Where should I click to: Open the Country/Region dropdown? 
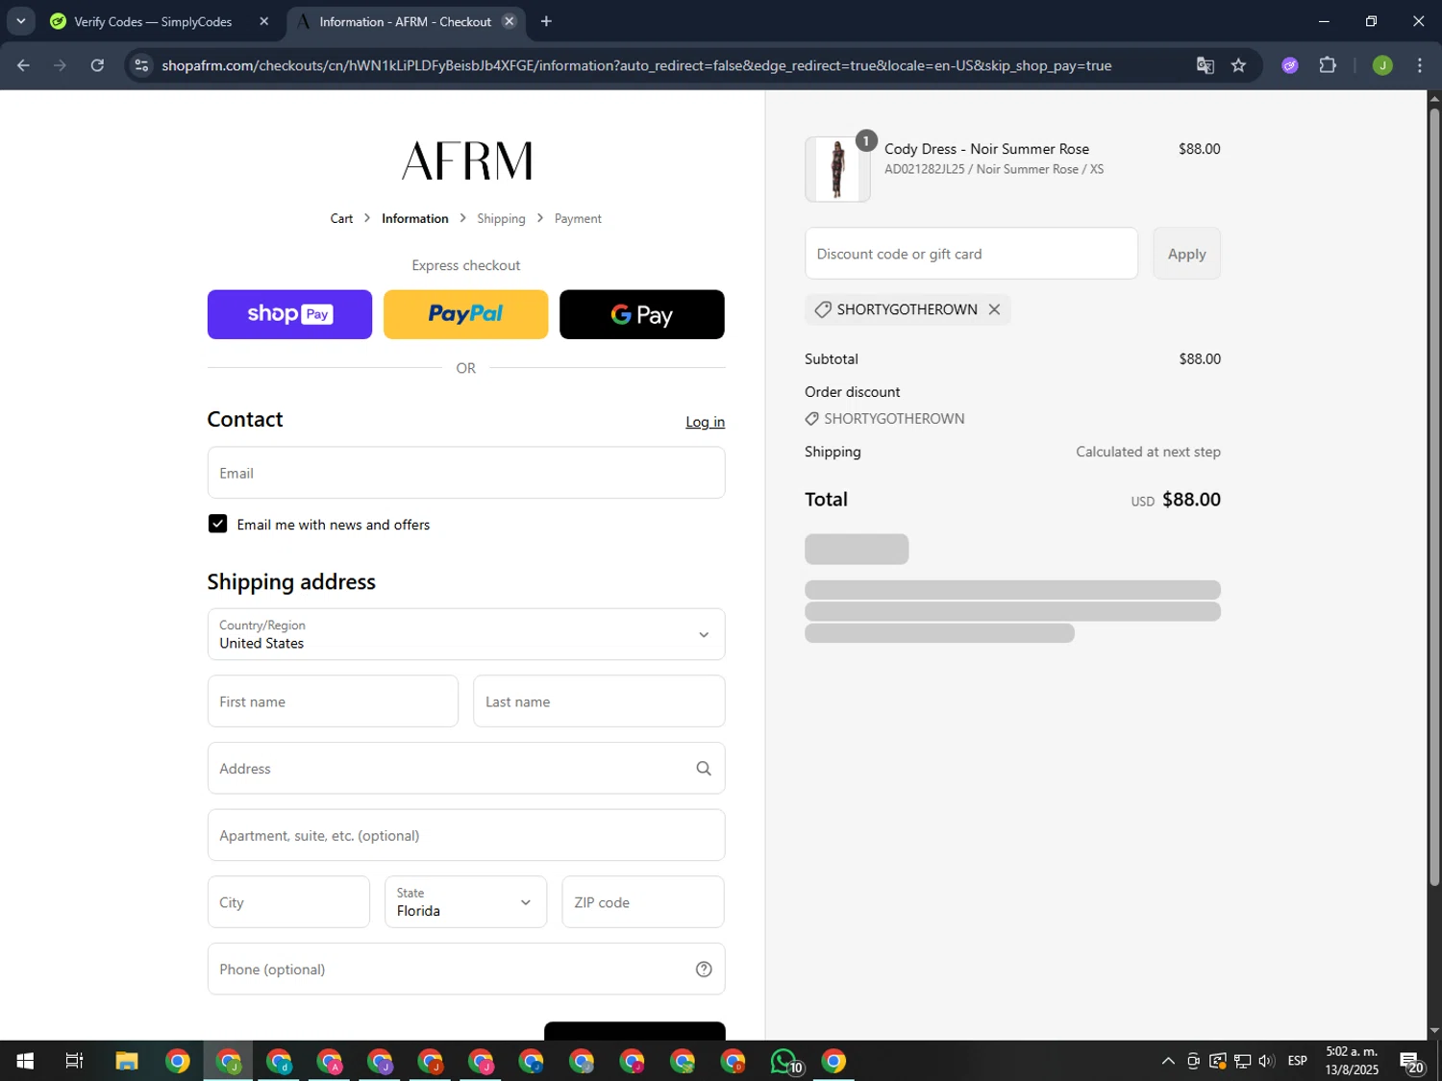(x=466, y=634)
